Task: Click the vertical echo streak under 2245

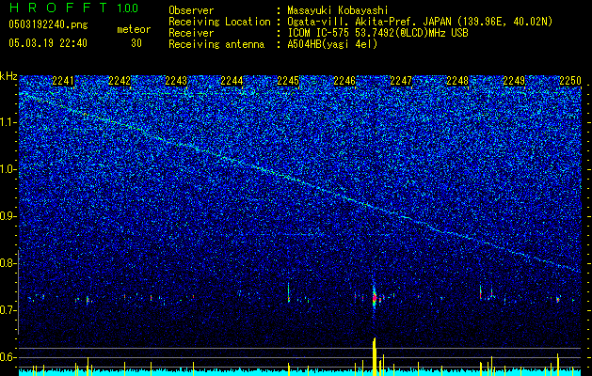Action: (288, 292)
